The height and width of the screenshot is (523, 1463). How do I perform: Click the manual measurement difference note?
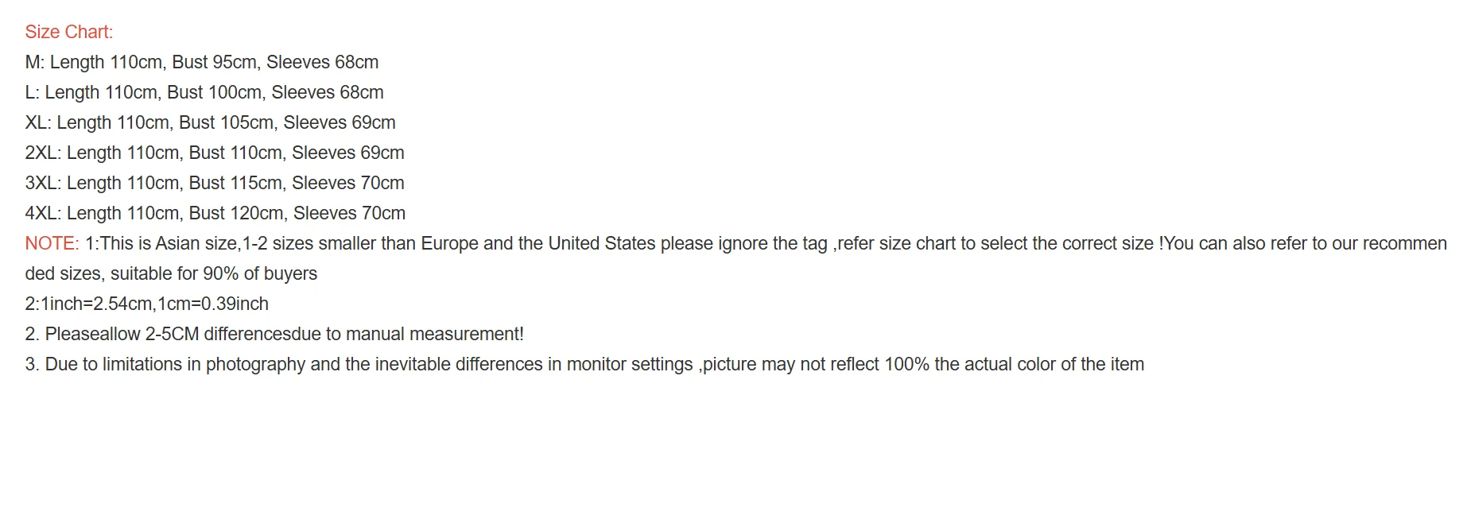274,334
